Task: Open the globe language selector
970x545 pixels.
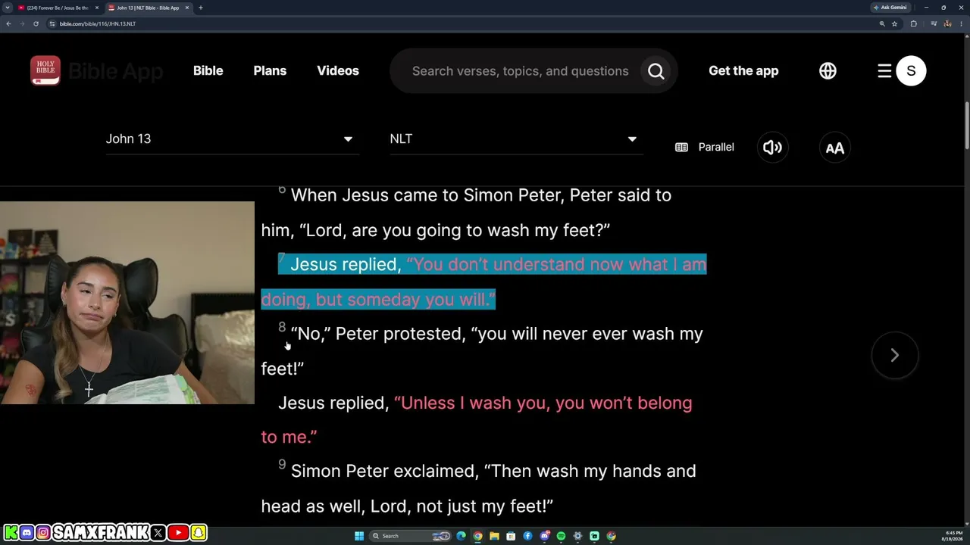Action: 828,70
